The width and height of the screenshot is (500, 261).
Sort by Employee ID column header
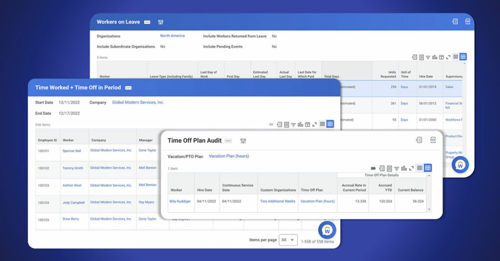[47, 140]
